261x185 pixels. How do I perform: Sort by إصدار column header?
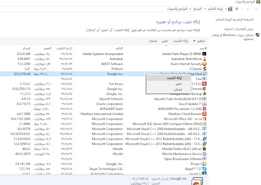(x=16, y=48)
